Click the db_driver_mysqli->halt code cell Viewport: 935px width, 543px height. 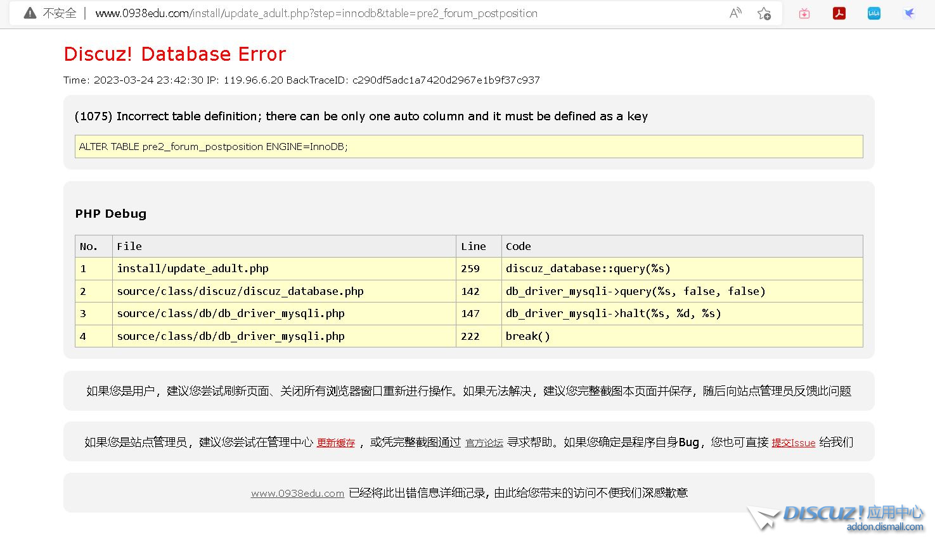(613, 313)
